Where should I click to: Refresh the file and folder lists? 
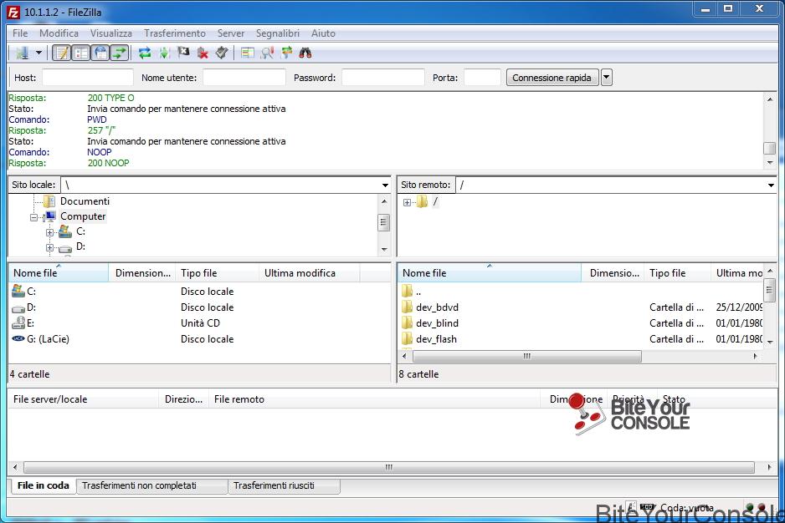point(145,53)
